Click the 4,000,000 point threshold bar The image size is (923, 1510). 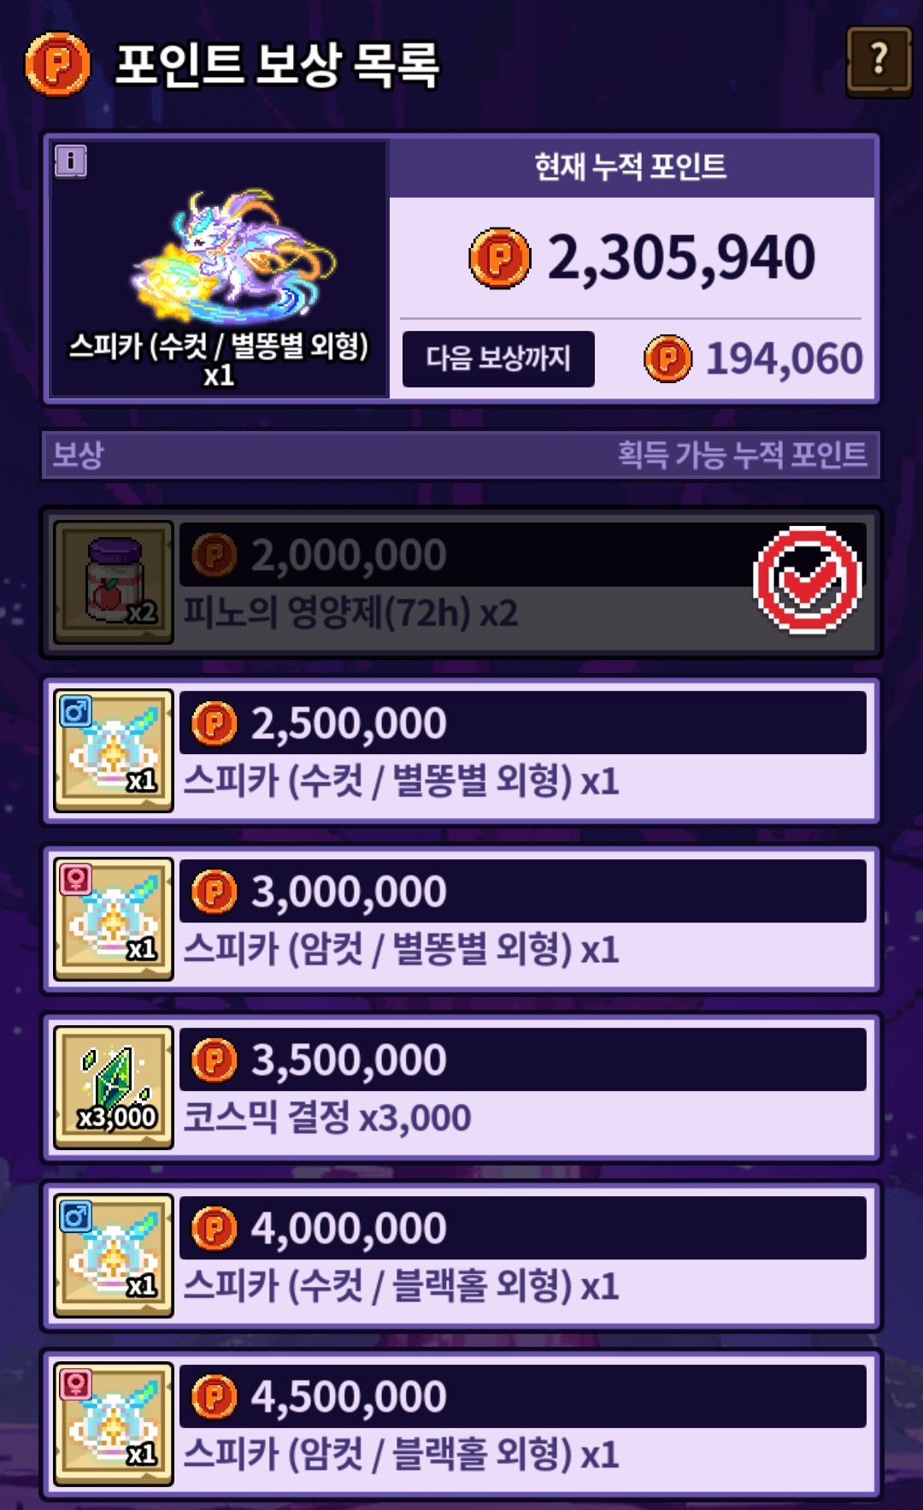pos(523,1228)
